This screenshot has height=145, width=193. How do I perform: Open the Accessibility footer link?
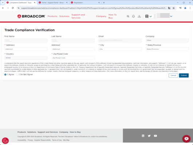point(22,140)
